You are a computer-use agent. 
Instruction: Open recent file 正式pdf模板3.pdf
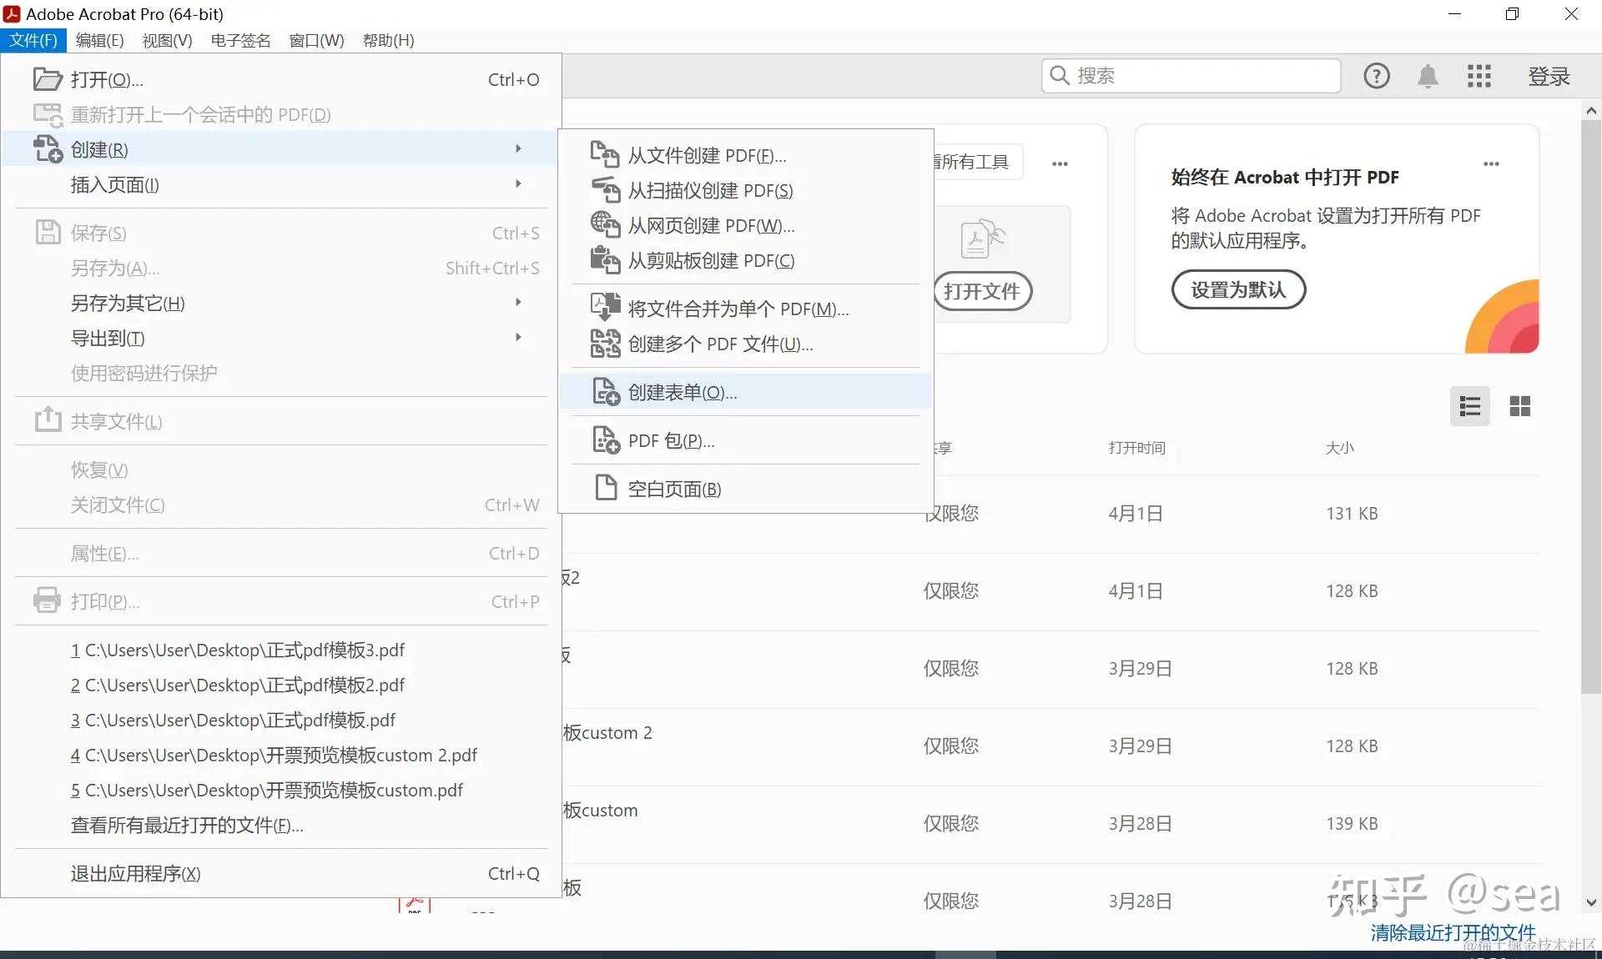click(x=237, y=650)
